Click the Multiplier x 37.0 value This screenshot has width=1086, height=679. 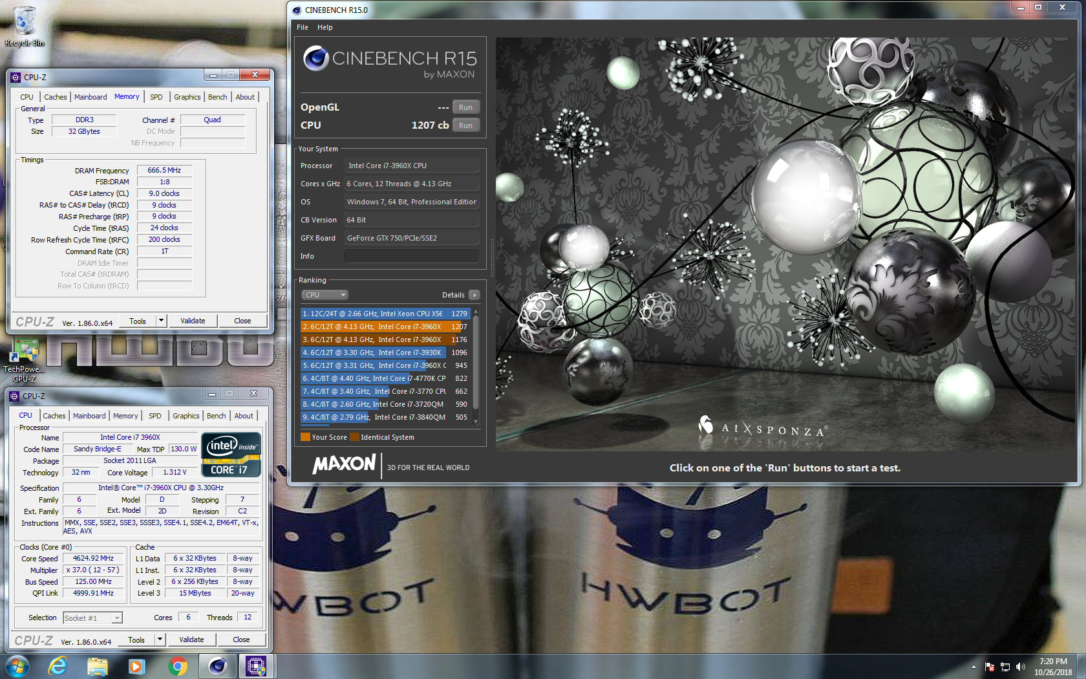[x=93, y=570]
